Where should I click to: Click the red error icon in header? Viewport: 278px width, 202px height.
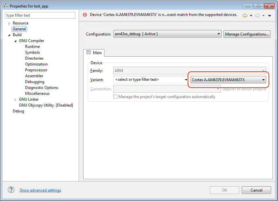(85, 15)
